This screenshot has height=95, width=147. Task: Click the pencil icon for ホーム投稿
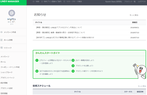[x=2, y=40]
